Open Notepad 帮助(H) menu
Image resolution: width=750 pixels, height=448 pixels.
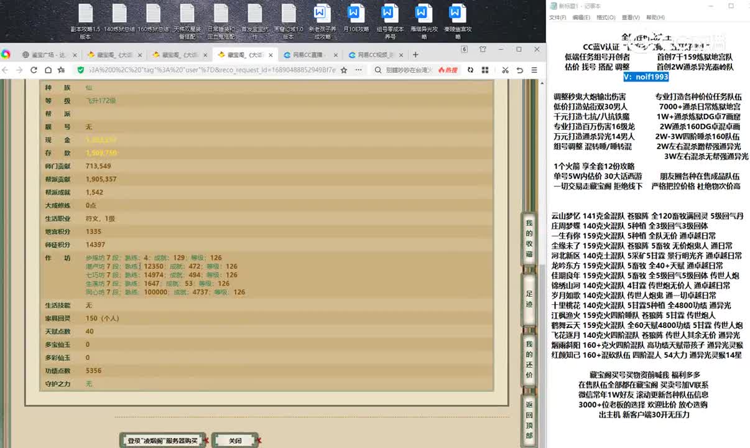point(655,17)
